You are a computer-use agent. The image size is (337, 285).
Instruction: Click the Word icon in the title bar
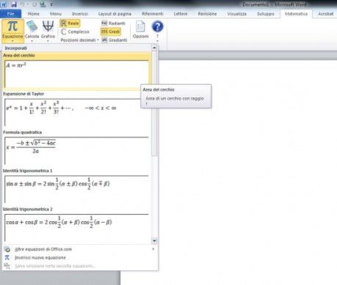click(x=4, y=4)
